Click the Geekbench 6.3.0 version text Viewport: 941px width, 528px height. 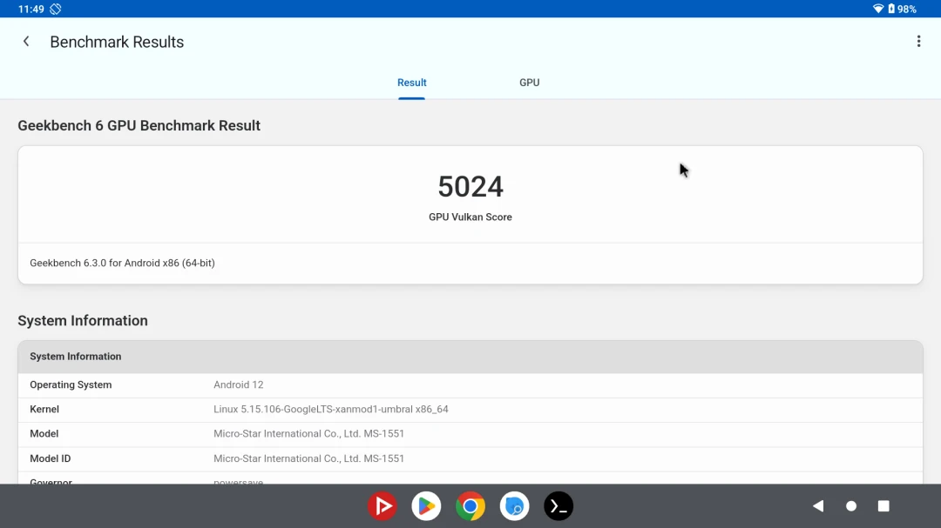click(122, 263)
